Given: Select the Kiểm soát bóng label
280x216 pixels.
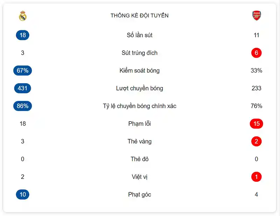Looking at the screenshot, I should [x=140, y=71].
